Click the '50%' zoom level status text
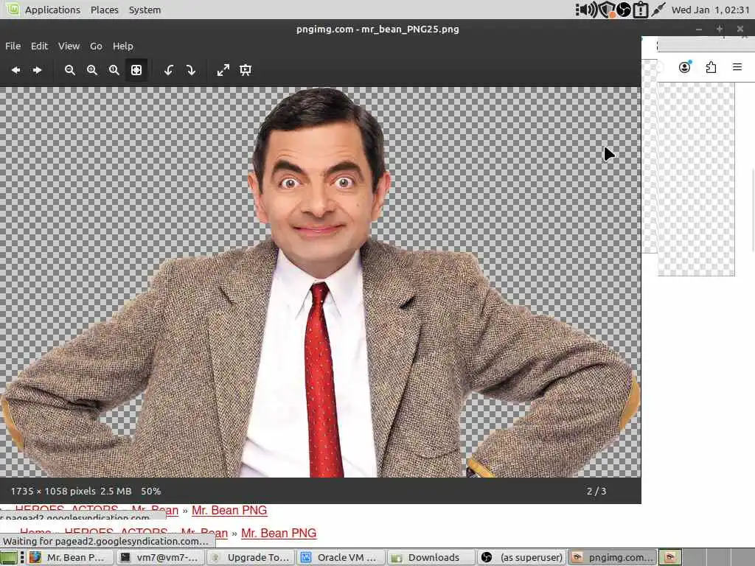This screenshot has width=755, height=566. 150,492
